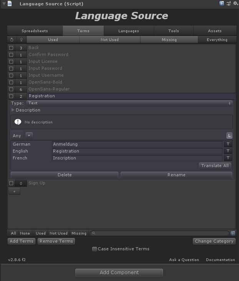Open the Spreadsheets tab
The width and height of the screenshot is (239, 281).
click(x=35, y=31)
